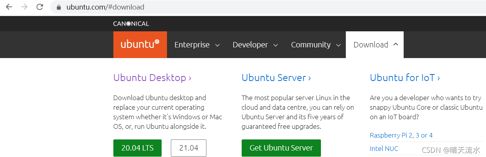
Task: Open the Ubuntu Server heading link
Action: coord(276,78)
